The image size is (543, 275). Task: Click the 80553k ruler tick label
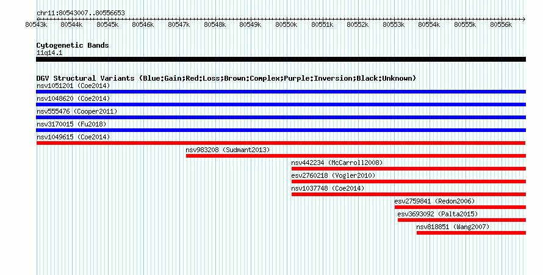[394, 24]
